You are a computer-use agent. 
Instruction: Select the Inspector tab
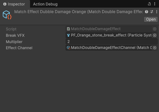[14, 4]
